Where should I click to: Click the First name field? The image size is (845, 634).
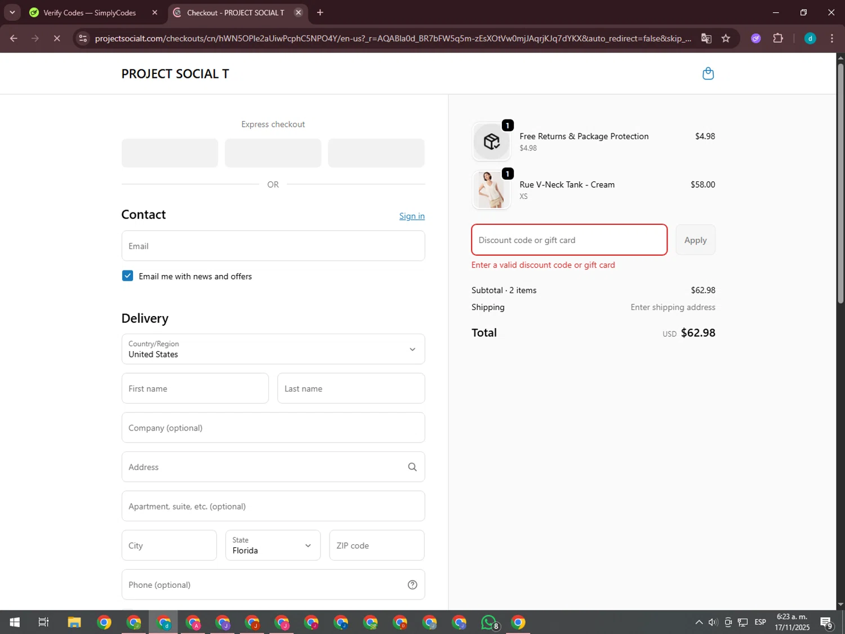click(195, 388)
